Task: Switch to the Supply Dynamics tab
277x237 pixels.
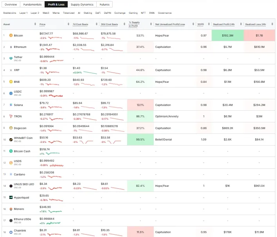Action: [x=82, y=4]
